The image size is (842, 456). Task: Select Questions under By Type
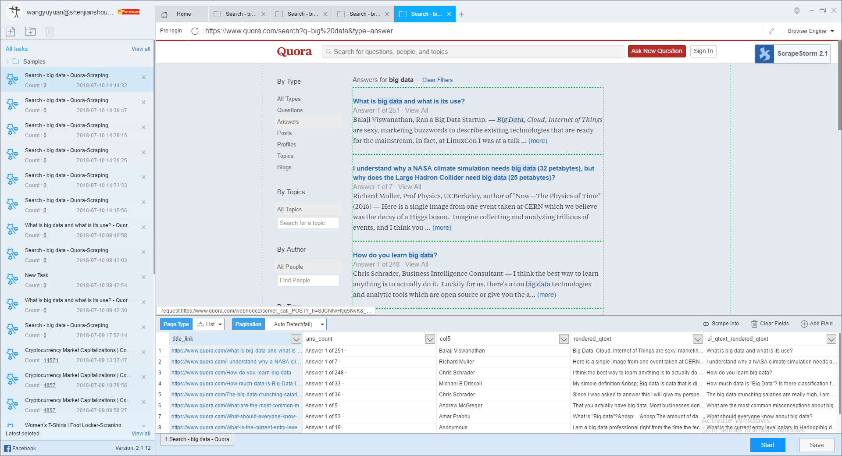tap(290, 110)
